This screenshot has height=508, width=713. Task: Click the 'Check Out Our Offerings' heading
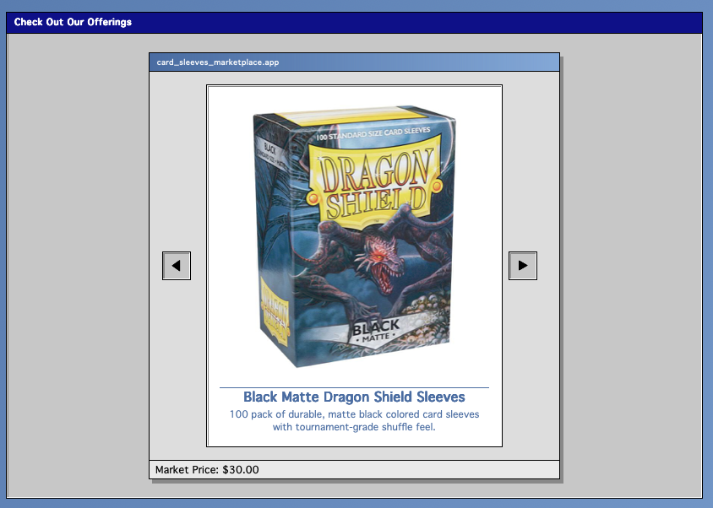pos(73,22)
